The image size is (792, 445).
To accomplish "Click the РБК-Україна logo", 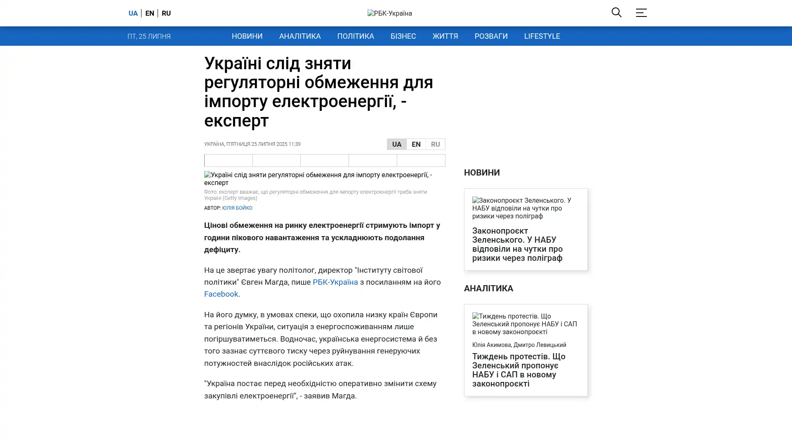I will click(x=389, y=13).
